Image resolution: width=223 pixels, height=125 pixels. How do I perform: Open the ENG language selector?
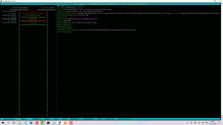(207, 123)
